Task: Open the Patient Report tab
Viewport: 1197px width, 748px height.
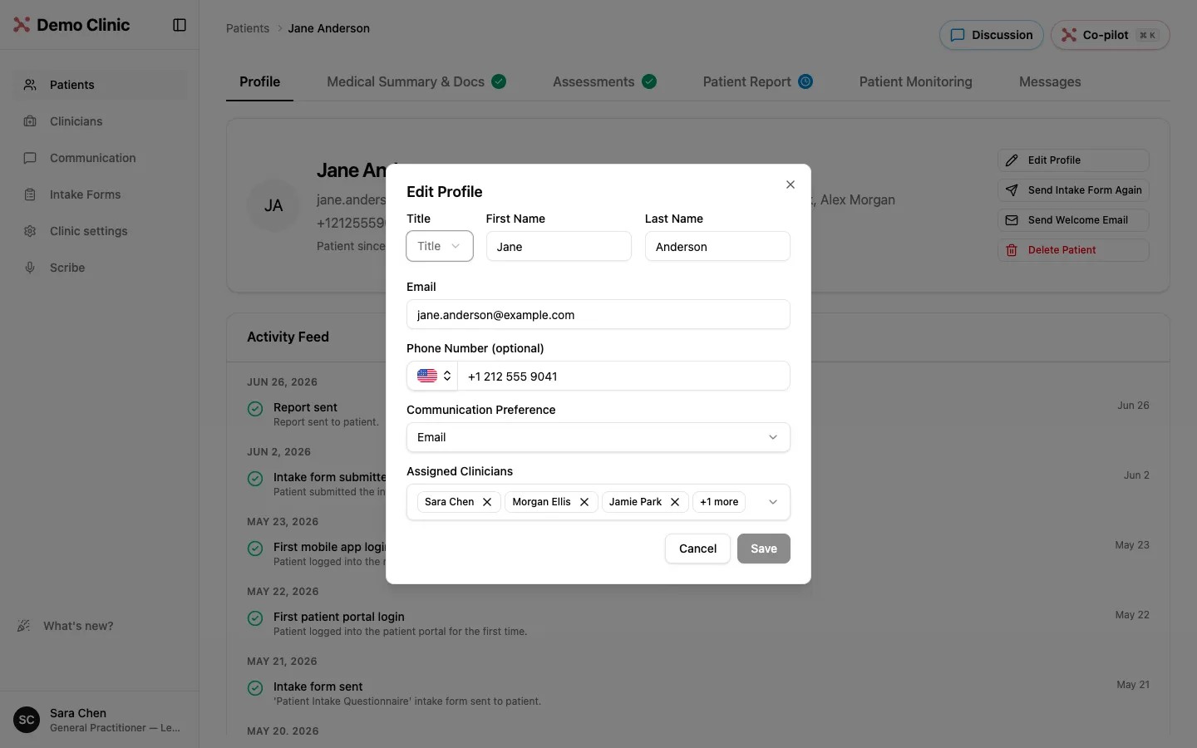Action: coord(758,81)
